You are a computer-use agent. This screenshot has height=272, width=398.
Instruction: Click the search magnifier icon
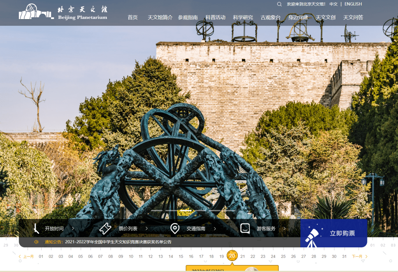tap(279, 4)
